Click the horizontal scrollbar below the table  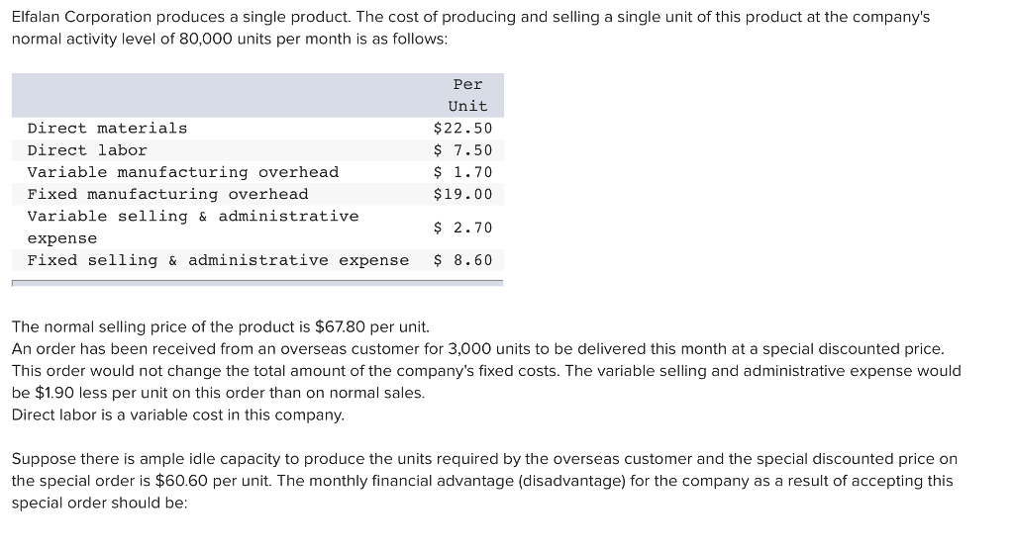pyautogui.click(x=257, y=283)
